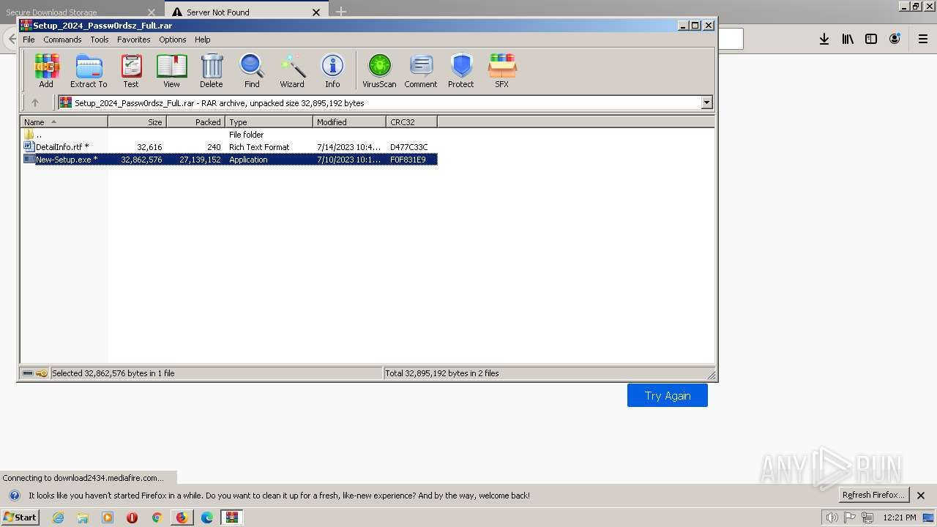The height and width of the screenshot is (527, 937).
Task: Sort files by Size column
Action: pos(137,122)
